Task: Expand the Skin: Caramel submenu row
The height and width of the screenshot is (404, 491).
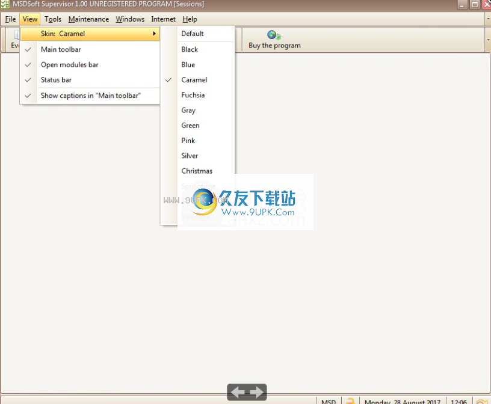Action: [90, 34]
